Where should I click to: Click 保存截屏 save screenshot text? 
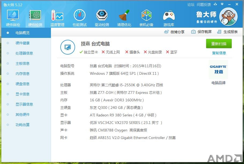(205, 32)
